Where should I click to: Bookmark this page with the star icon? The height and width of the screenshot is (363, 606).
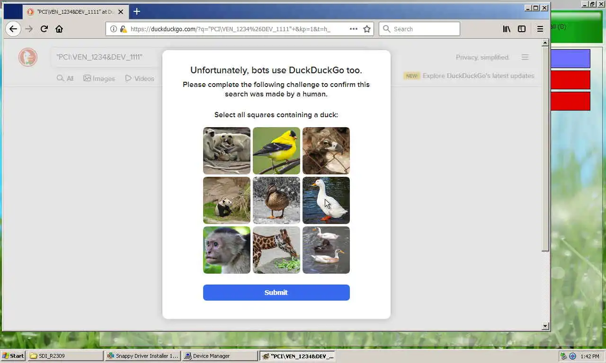tap(366, 29)
